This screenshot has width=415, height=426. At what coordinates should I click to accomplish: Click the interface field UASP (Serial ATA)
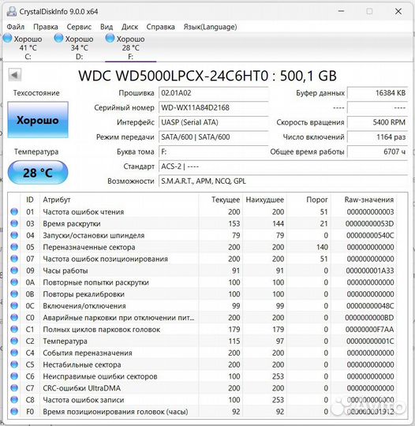click(213, 122)
